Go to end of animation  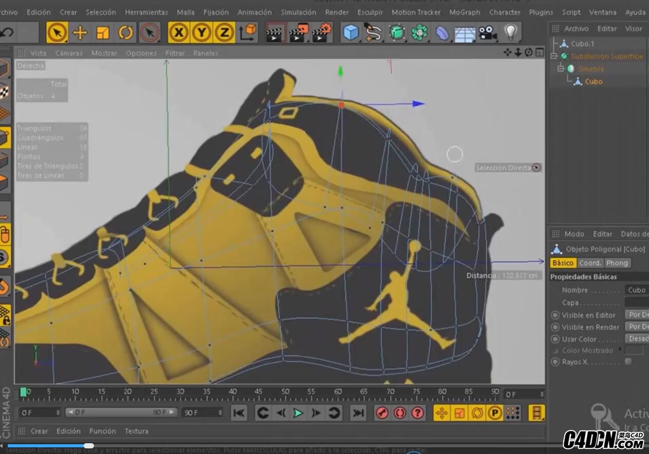click(358, 412)
